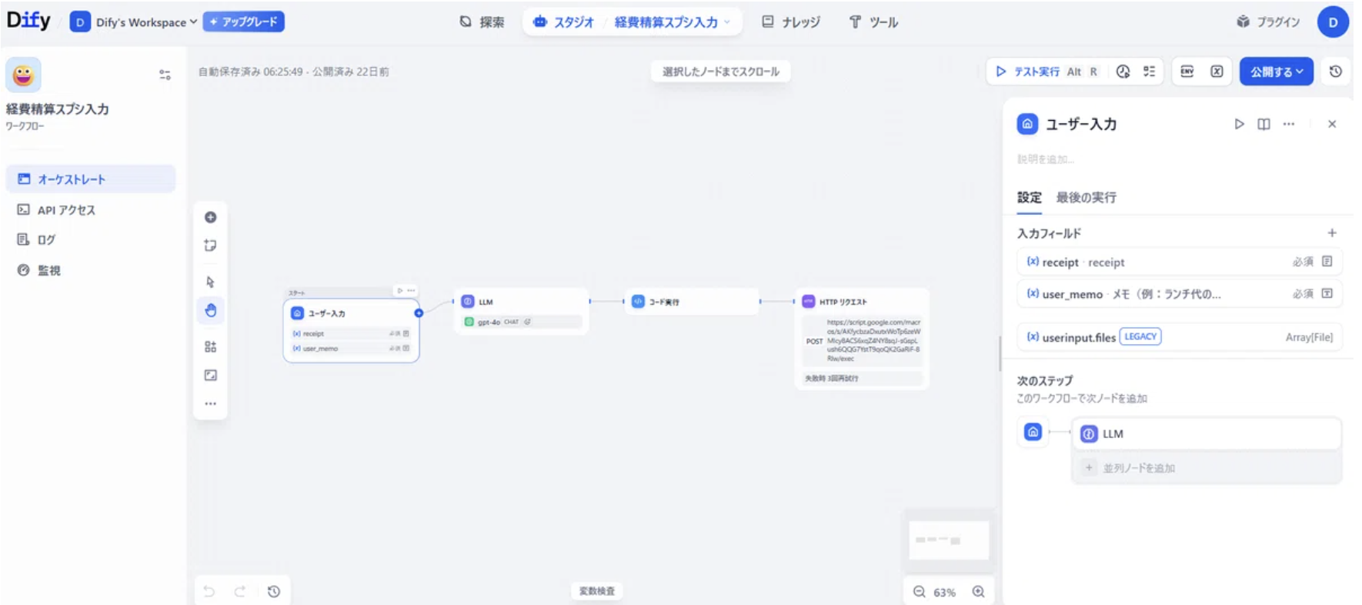The width and height of the screenshot is (1362, 605).
Task: Zoom in with the plus magnifier
Action: [x=978, y=592]
